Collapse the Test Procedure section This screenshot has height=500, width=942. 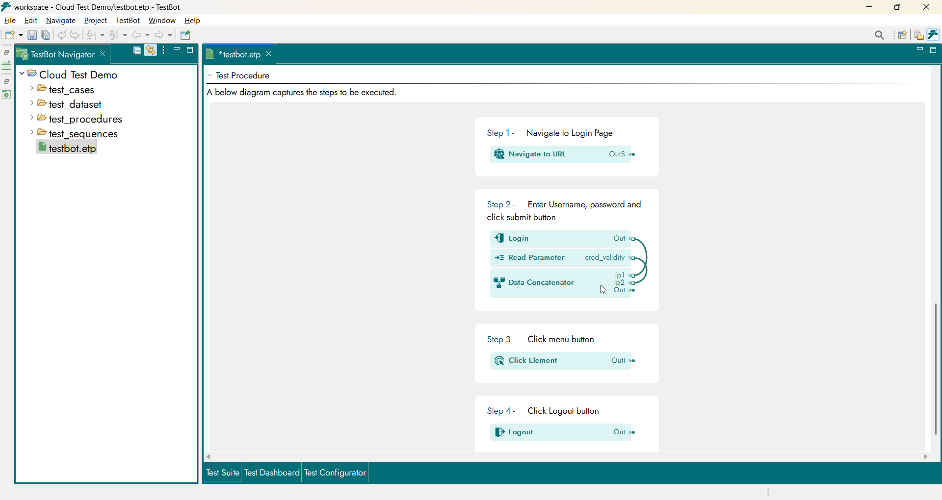pyautogui.click(x=210, y=76)
